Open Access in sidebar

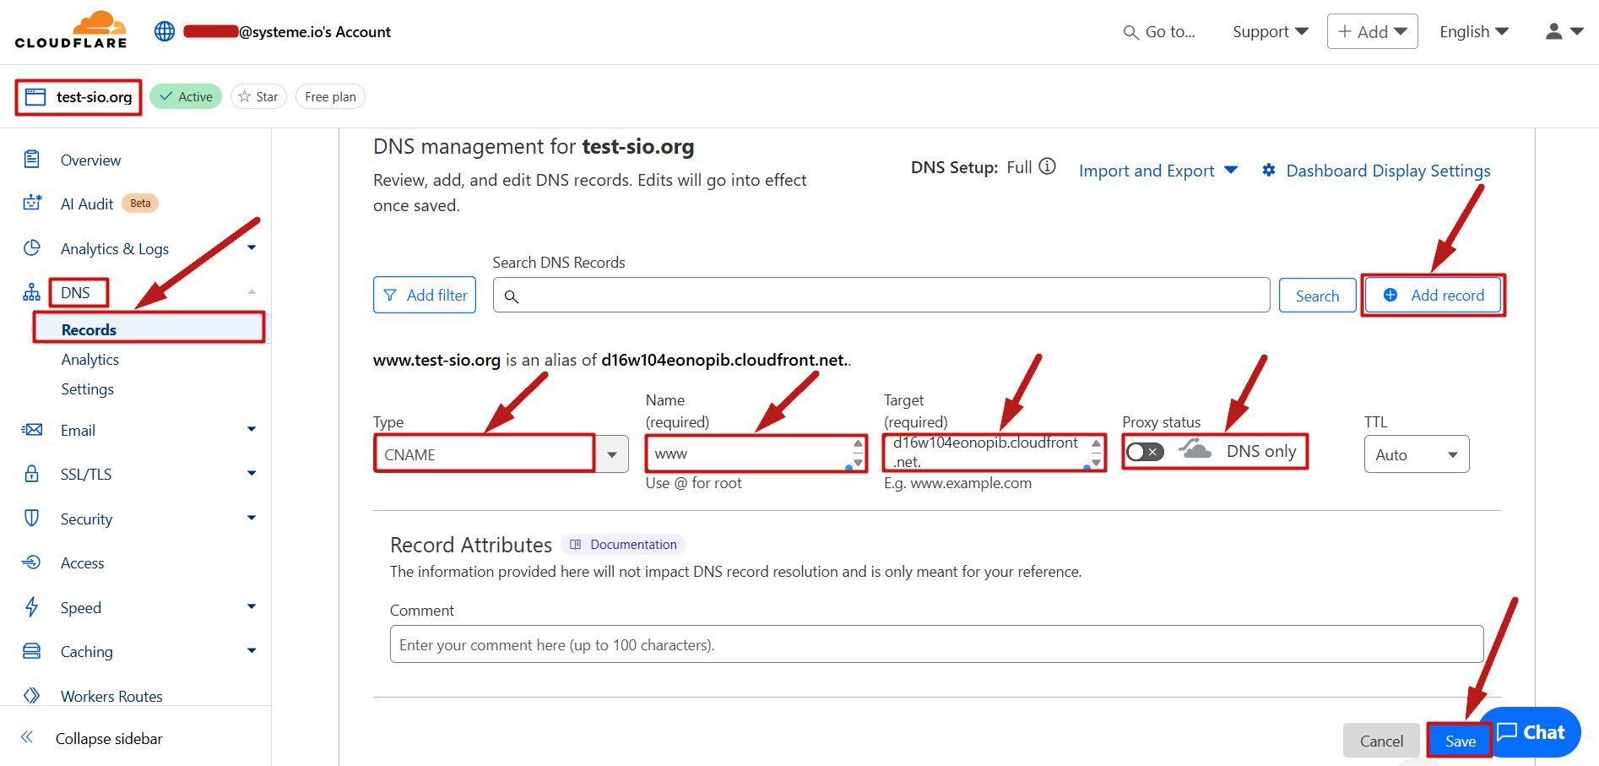(x=83, y=563)
